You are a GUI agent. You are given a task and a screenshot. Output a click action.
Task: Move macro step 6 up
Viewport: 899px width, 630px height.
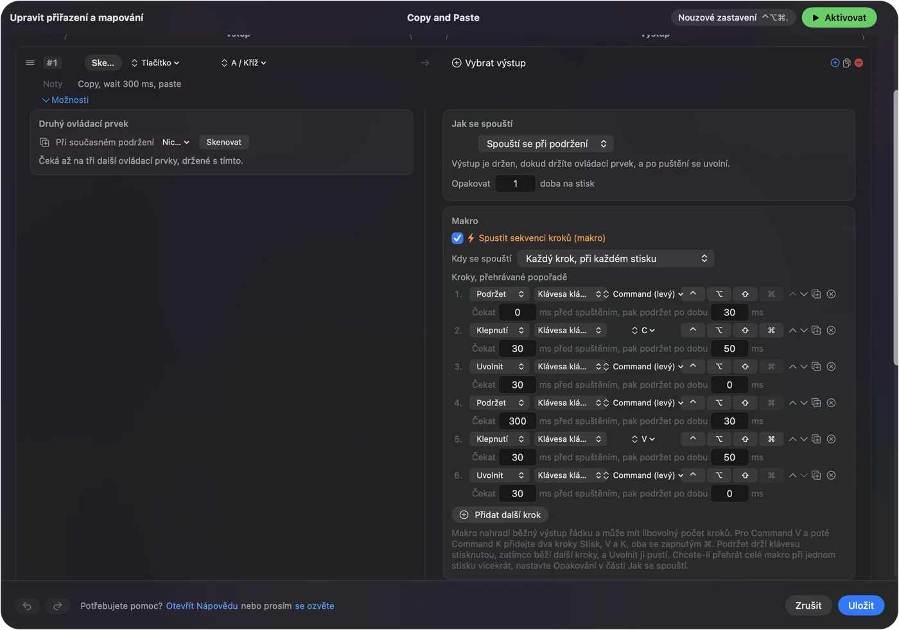pyautogui.click(x=792, y=475)
